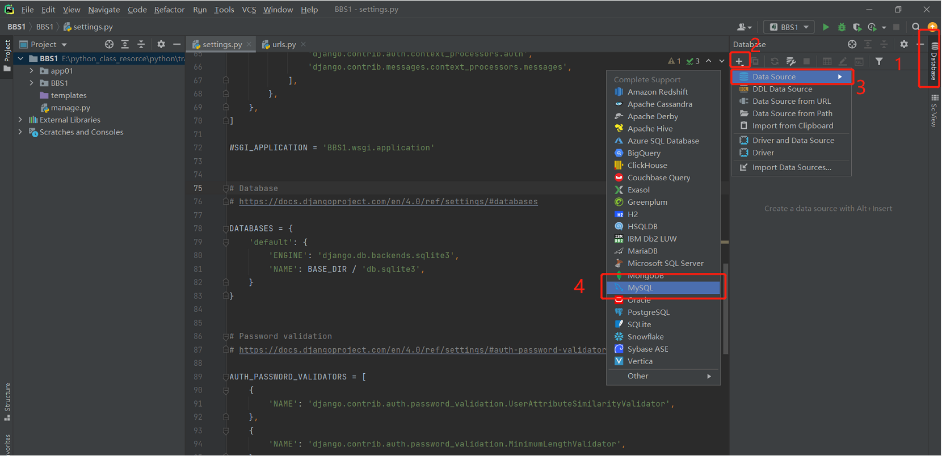
Task: Choose Driver and Data Source
Action: [x=792, y=141]
